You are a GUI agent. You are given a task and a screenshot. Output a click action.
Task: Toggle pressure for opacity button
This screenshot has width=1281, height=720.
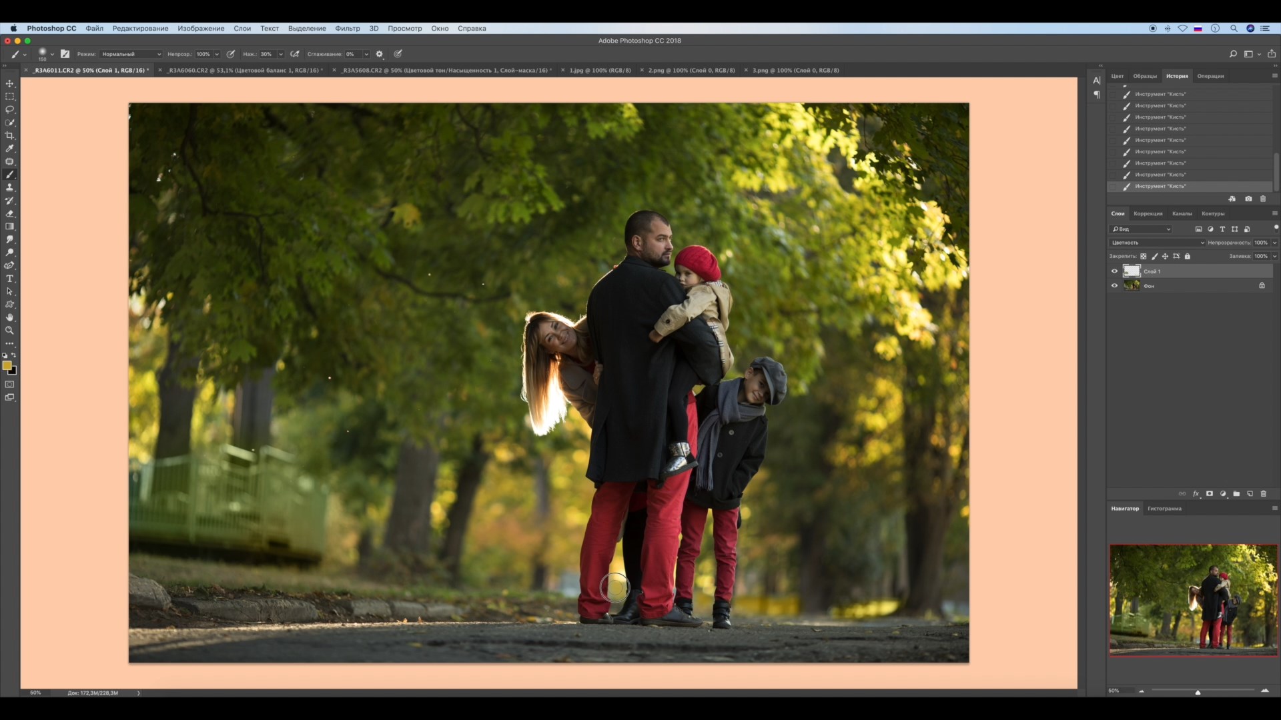click(x=231, y=54)
